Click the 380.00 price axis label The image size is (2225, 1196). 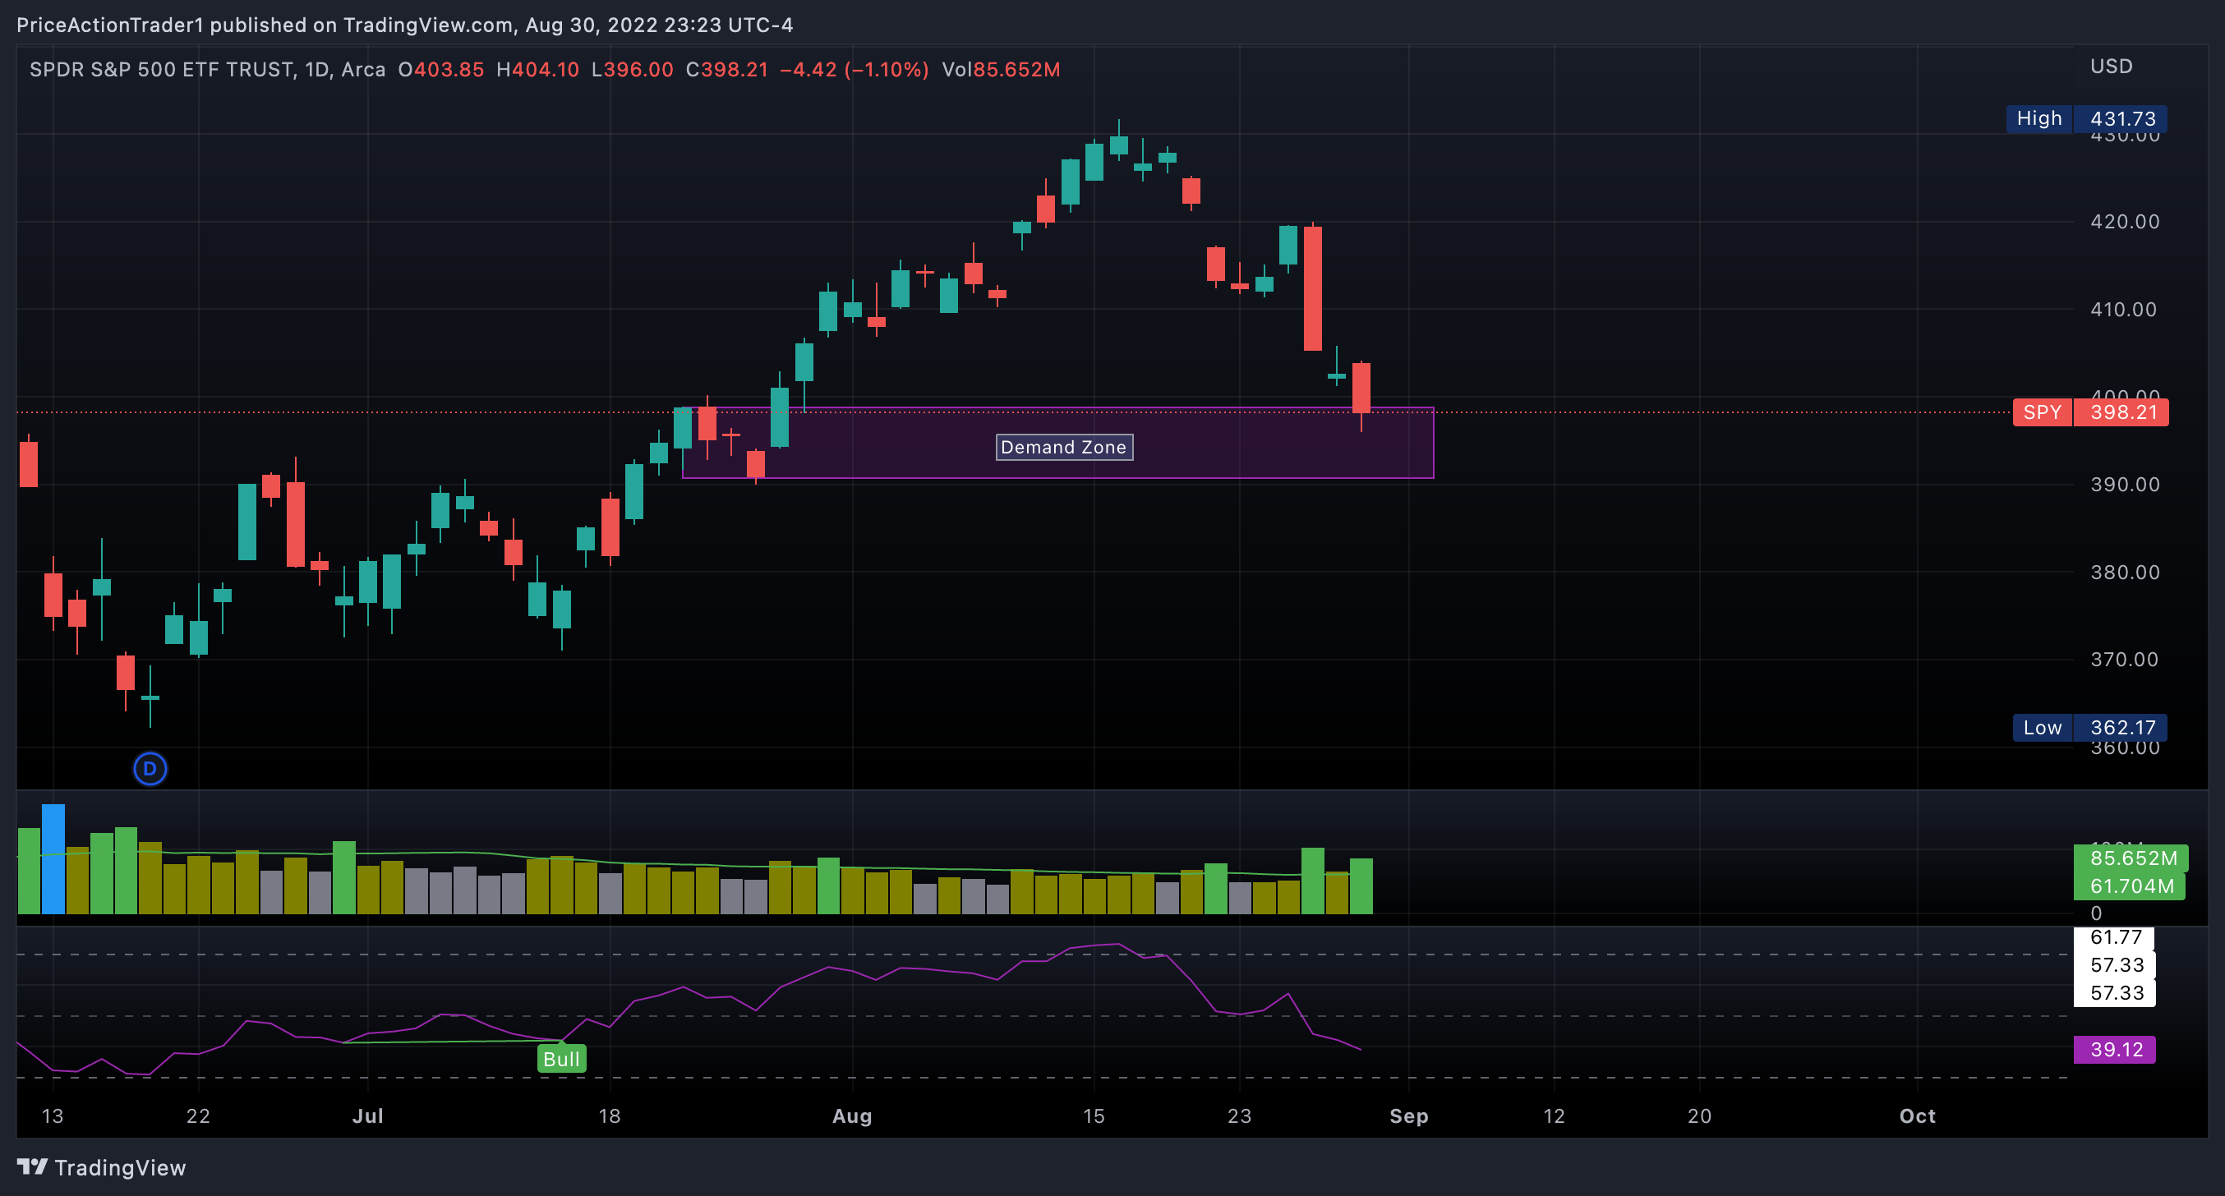(x=2124, y=573)
